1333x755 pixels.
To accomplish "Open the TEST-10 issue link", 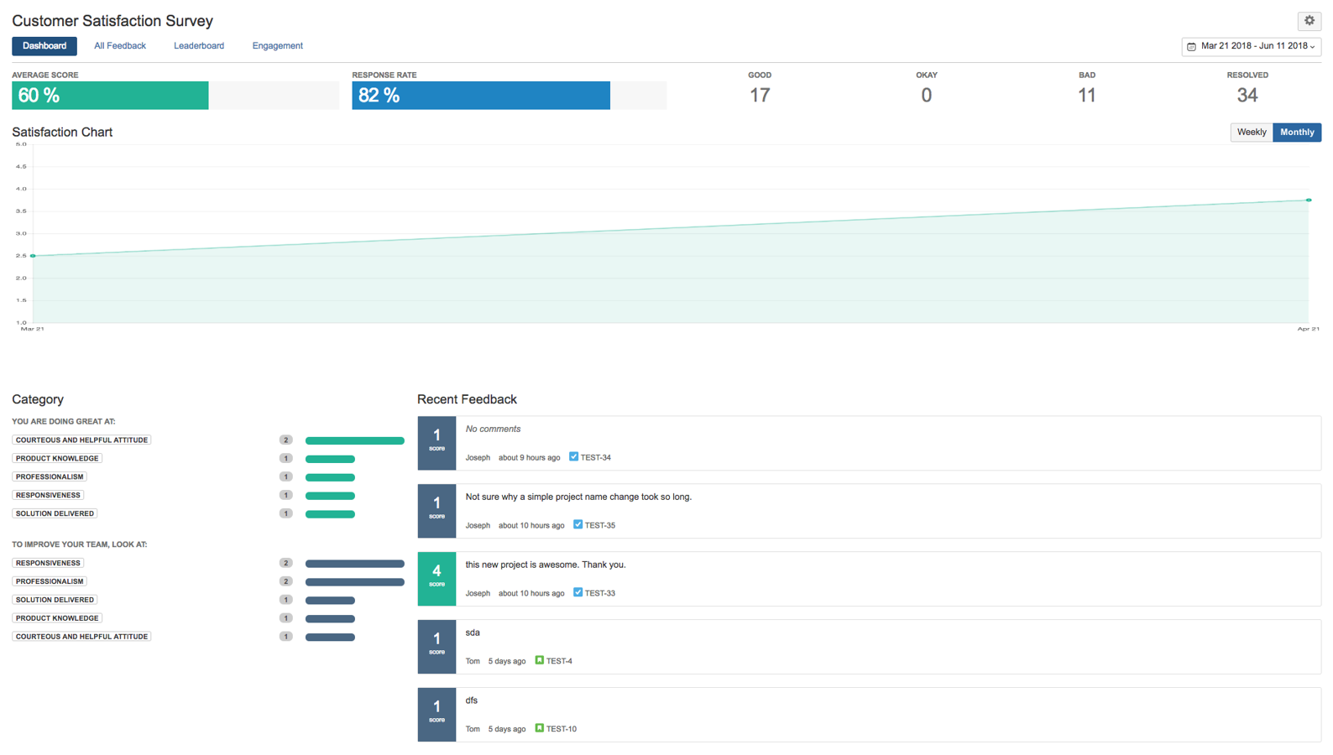I will click(x=561, y=729).
